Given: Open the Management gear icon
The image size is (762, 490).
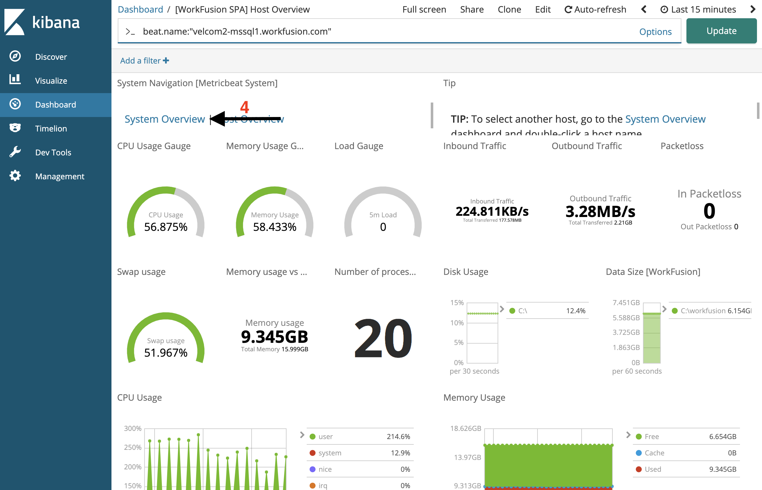Looking at the screenshot, I should click(x=15, y=175).
